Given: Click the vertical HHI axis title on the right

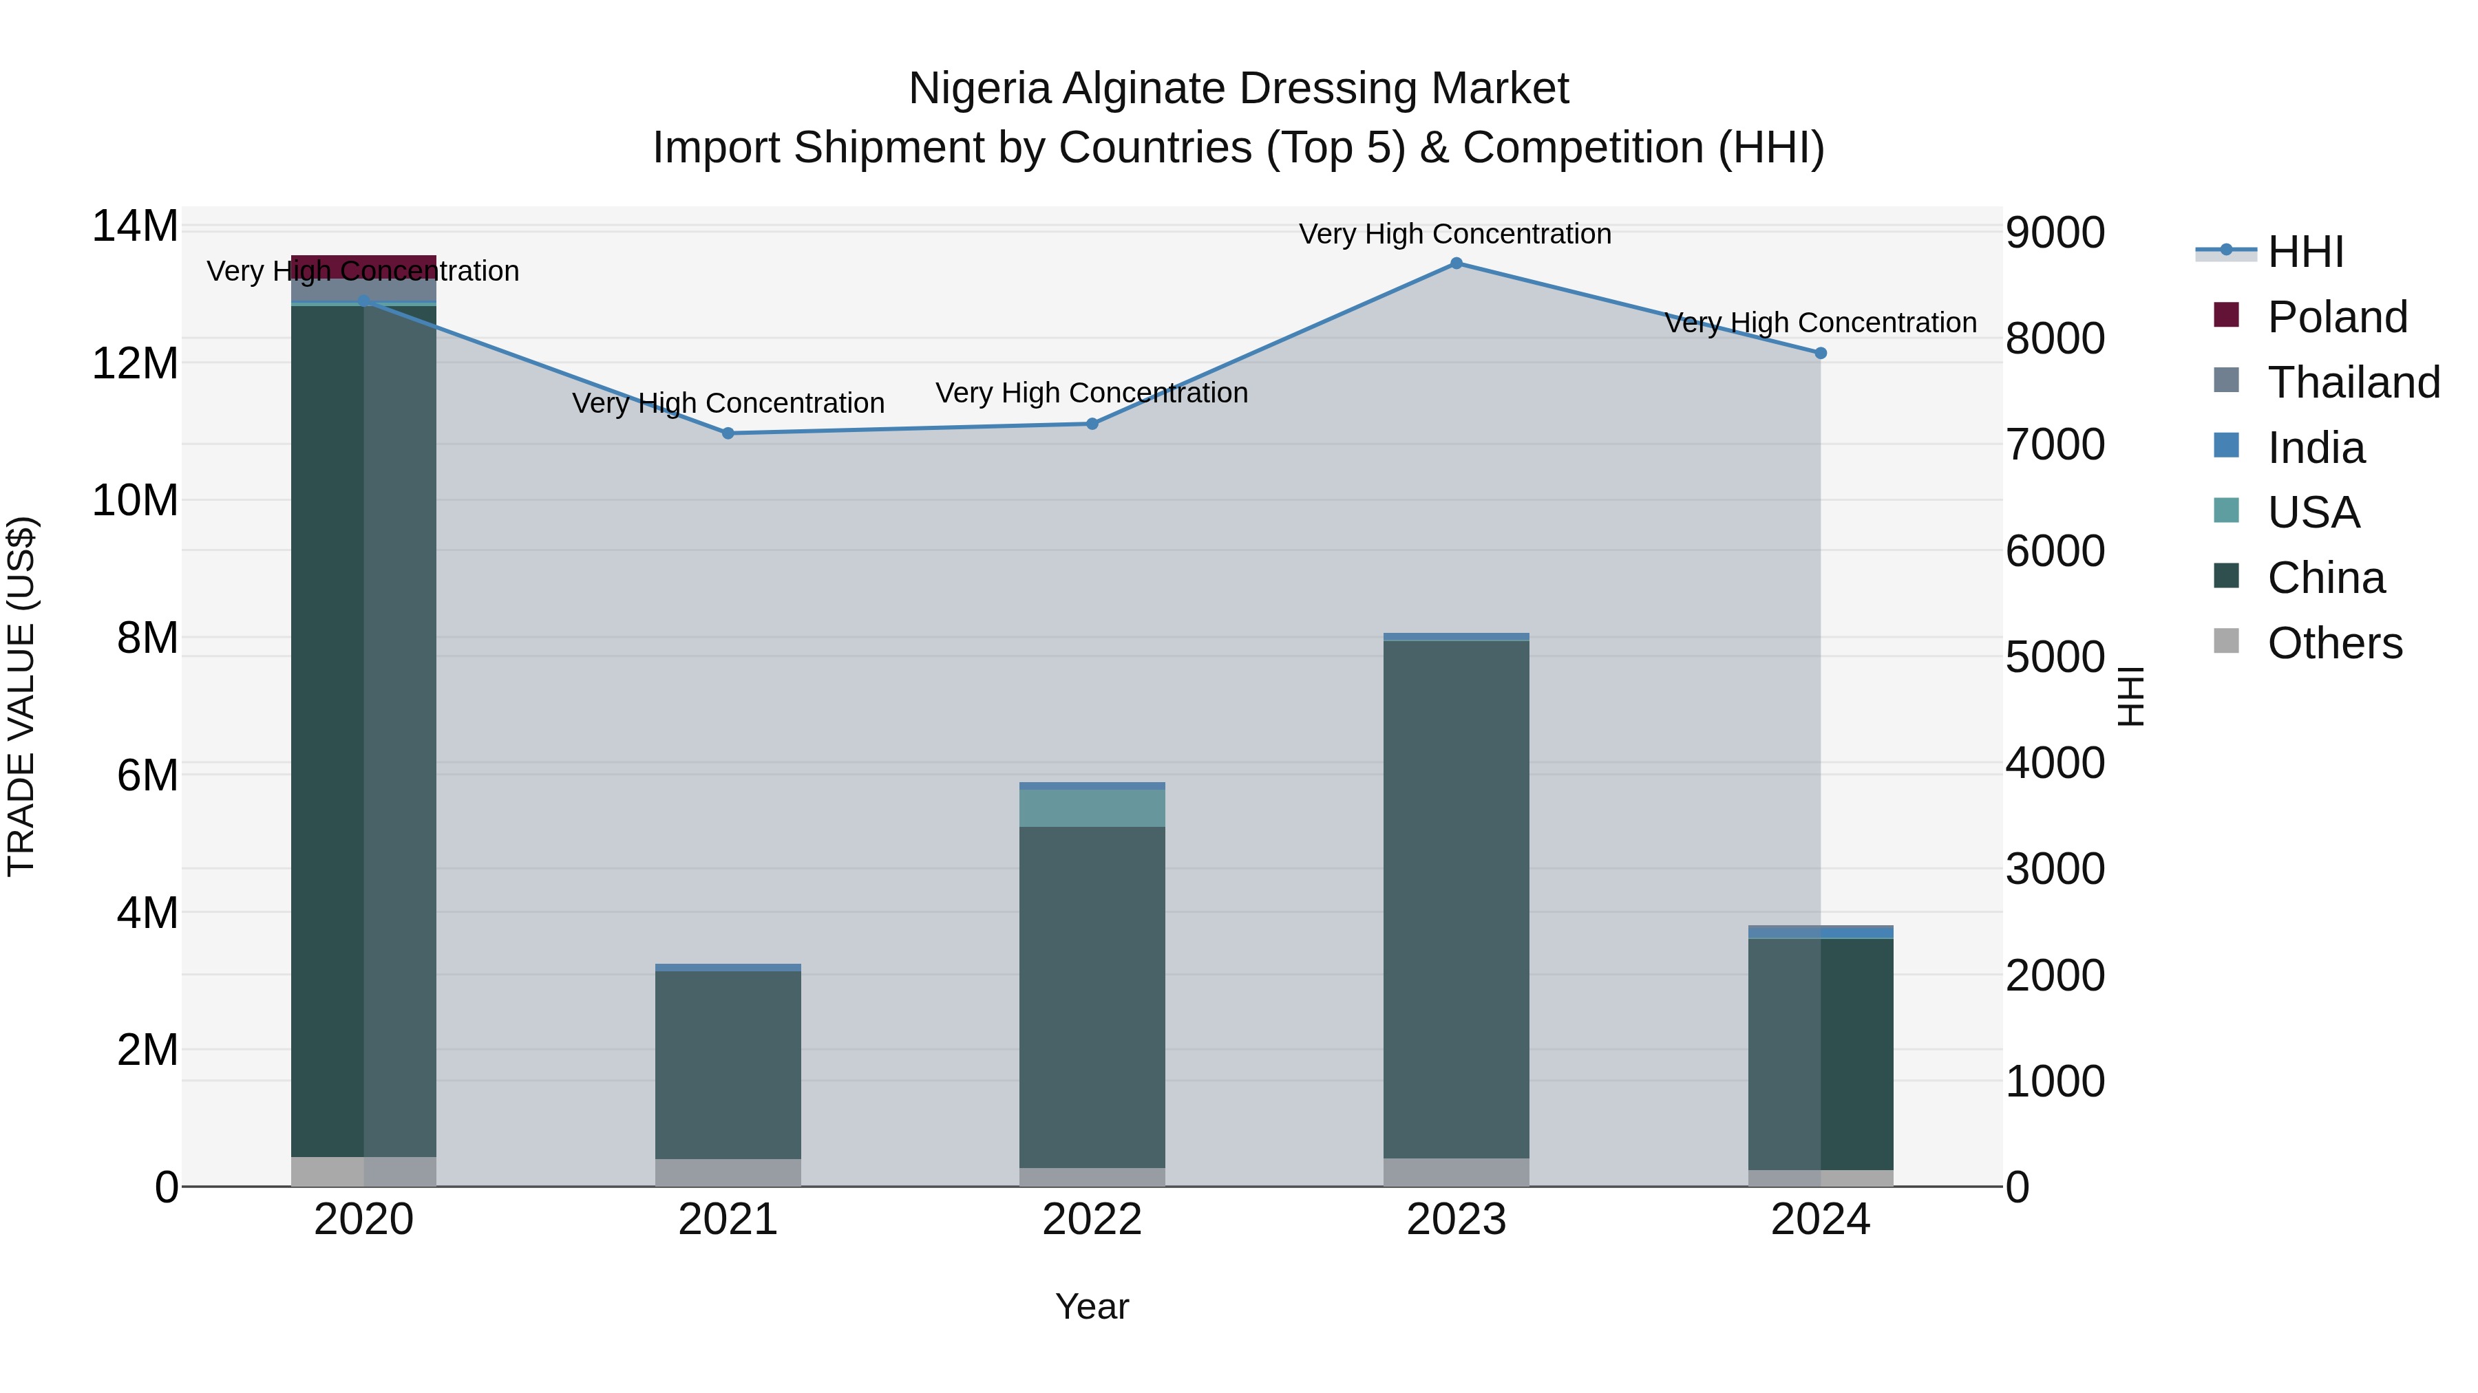Looking at the screenshot, I should [2130, 696].
